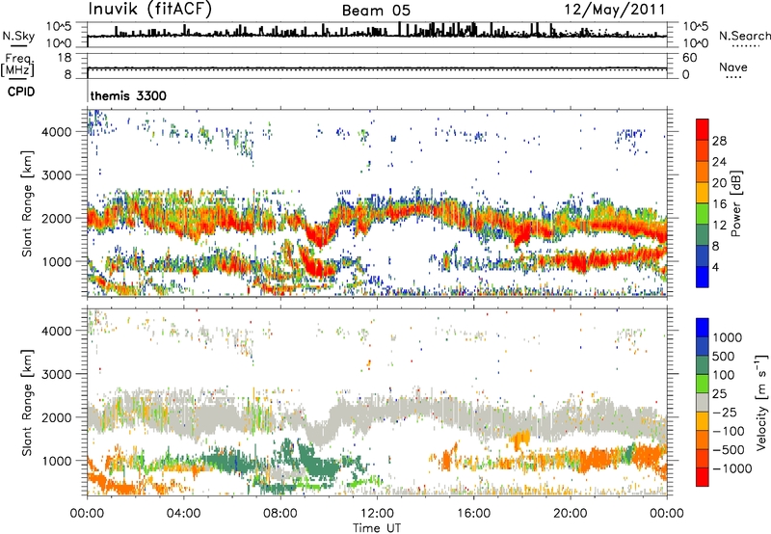Click '1000' on the velocity panel range axis
Image resolution: width=771 pixels, height=534 pixels.
pyautogui.click(x=56, y=460)
